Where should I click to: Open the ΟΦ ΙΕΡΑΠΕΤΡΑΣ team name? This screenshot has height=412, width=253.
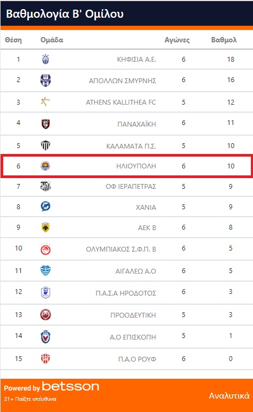[x=131, y=187]
